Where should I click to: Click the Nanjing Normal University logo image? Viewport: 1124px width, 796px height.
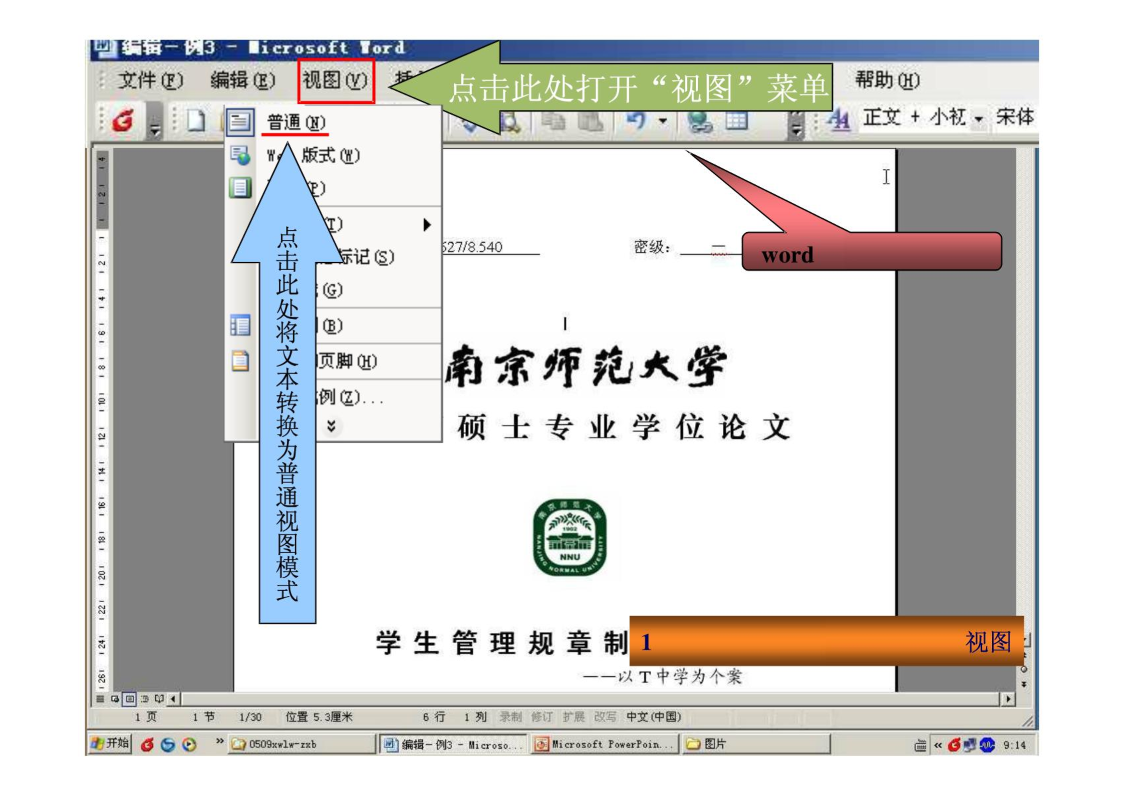click(x=569, y=537)
